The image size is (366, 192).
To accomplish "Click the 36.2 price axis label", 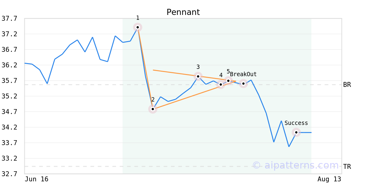I will pyautogui.click(x=9, y=65).
